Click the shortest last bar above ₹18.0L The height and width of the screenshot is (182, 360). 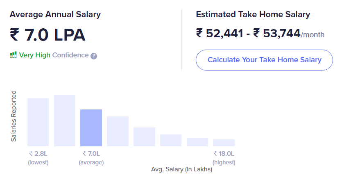224,143
